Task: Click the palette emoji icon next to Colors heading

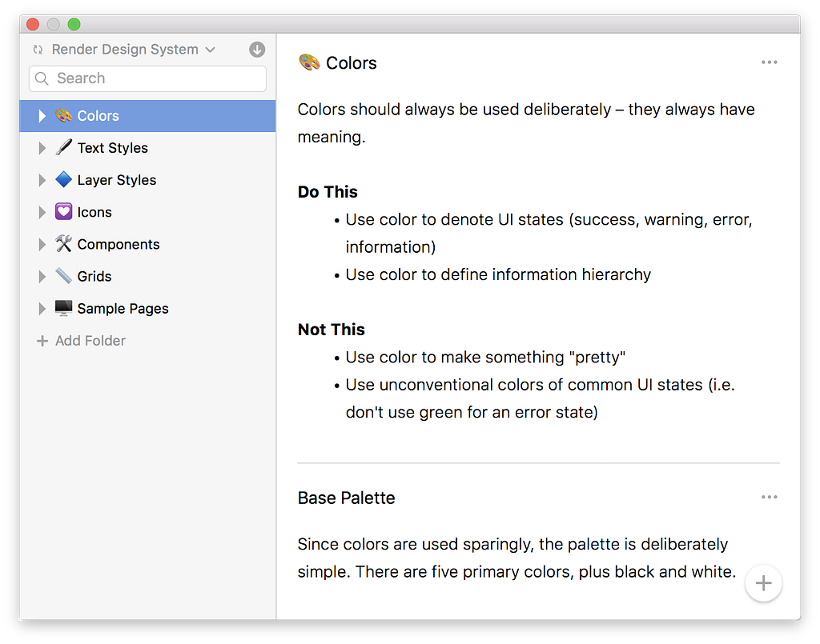Action: [x=309, y=62]
